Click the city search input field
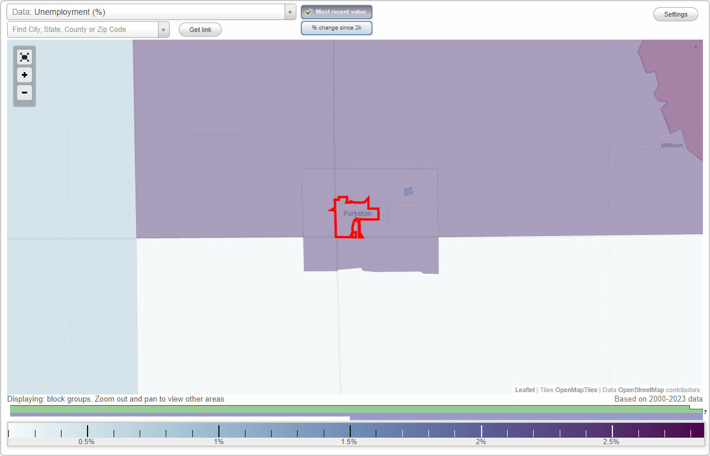The height and width of the screenshot is (456, 710). (83, 29)
